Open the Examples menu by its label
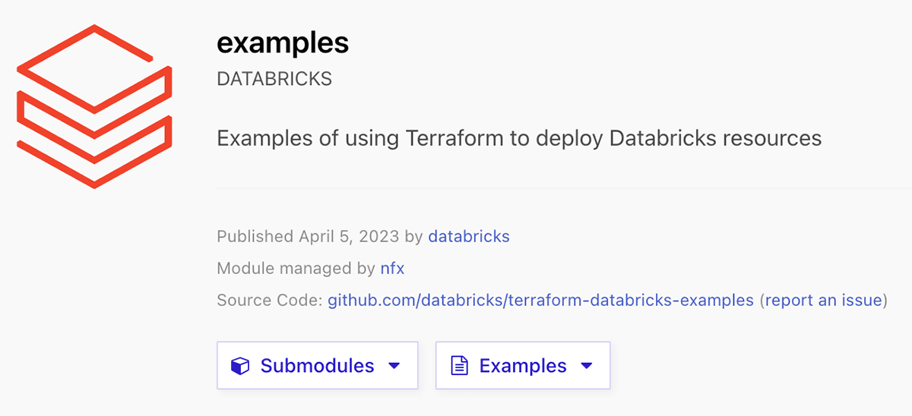This screenshot has width=912, height=416. 523,366
